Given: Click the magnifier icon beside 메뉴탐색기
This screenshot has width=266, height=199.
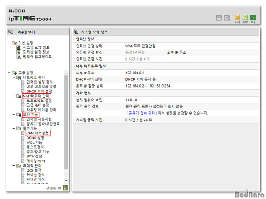Looking at the screenshot, I should coord(11,32).
